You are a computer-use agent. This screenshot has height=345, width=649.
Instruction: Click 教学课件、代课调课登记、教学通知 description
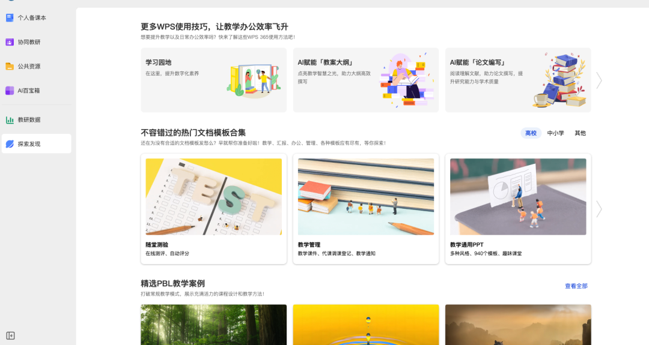[x=337, y=253]
